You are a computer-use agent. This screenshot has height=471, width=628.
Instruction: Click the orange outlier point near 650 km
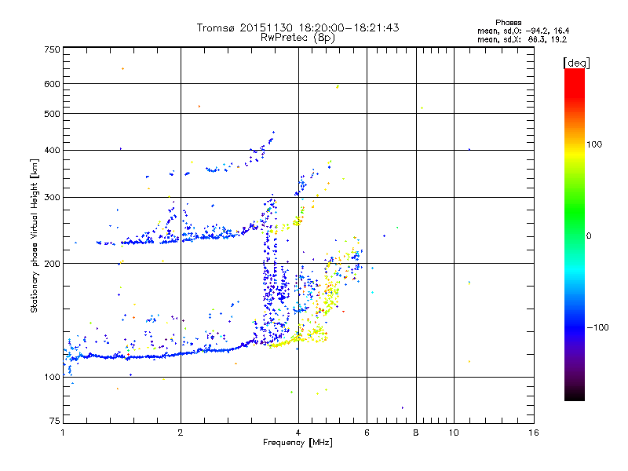tap(123, 69)
